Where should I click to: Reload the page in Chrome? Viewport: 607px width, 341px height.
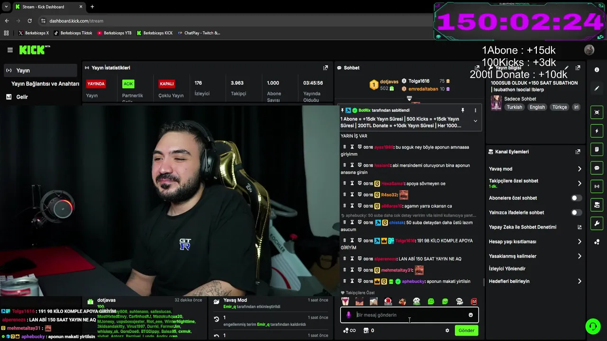coord(29,21)
